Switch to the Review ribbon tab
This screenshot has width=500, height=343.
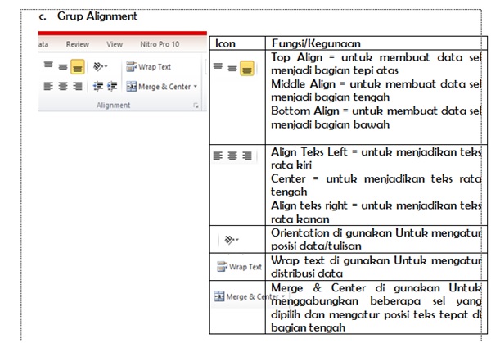click(x=78, y=44)
